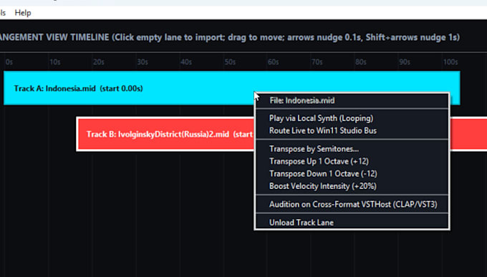
Task: Click the 50s timeline ruler mark
Action: [x=230, y=62]
